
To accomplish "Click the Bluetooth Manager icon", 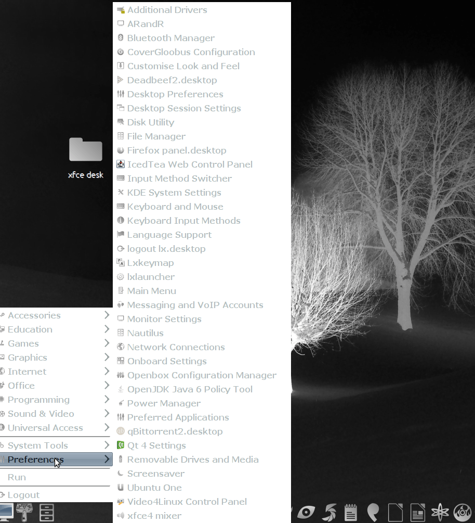I will click(121, 38).
